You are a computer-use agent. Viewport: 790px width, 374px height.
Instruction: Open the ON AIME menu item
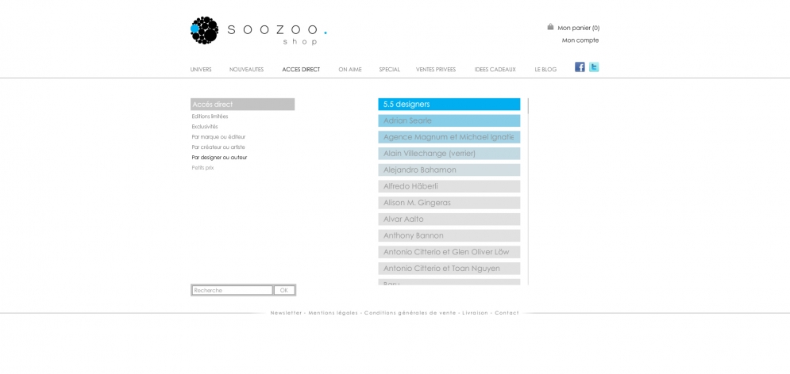point(350,70)
